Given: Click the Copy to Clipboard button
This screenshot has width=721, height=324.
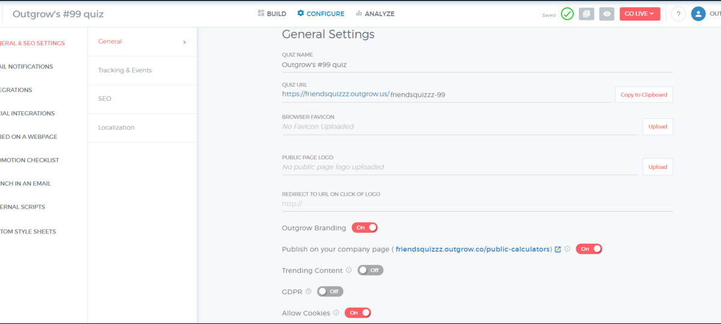Looking at the screenshot, I should [643, 95].
